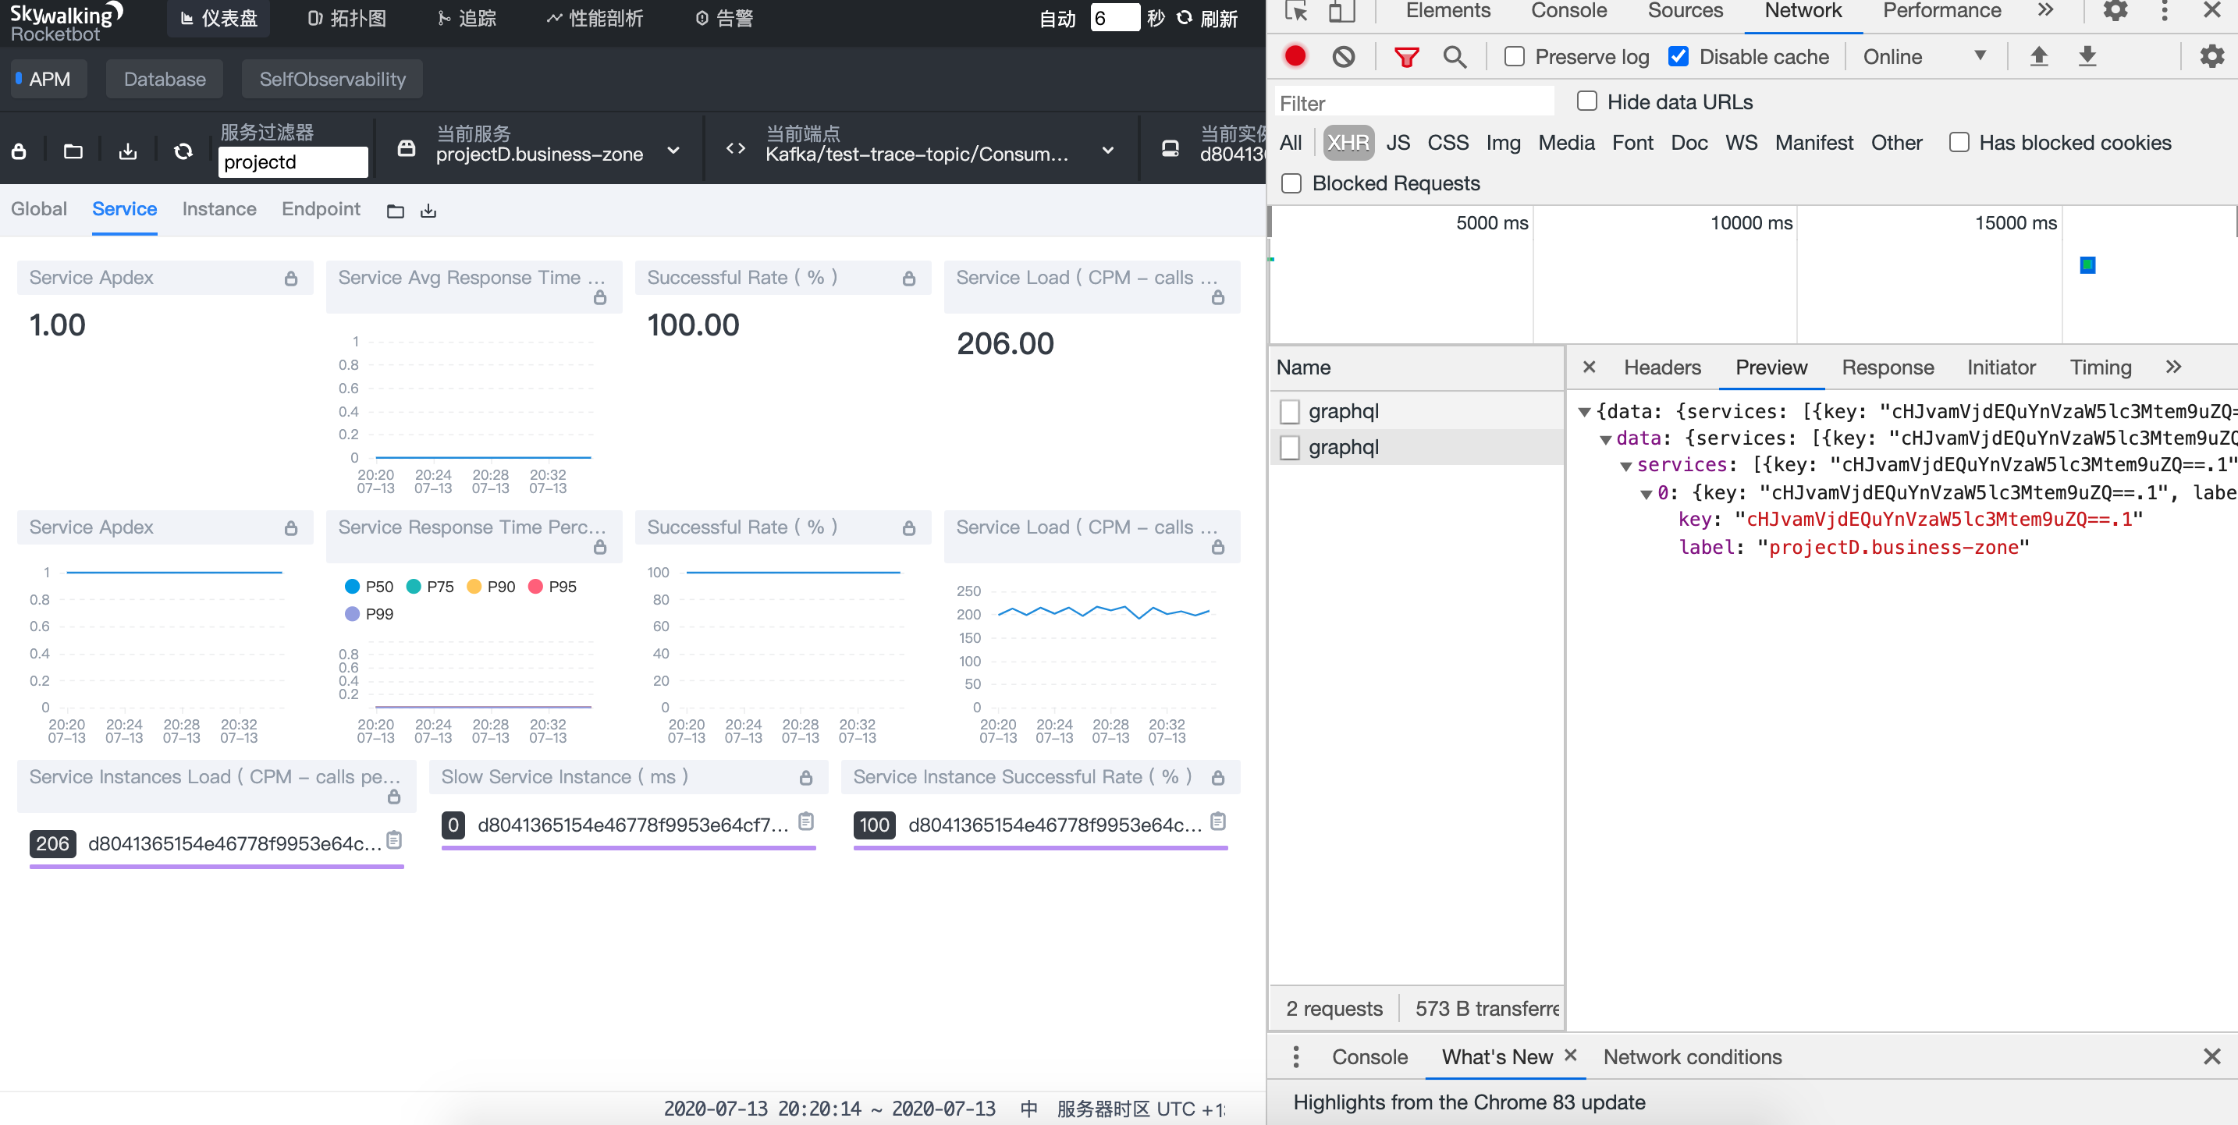Open network search with the magnifier icon
2238x1125 pixels.
click(1455, 56)
